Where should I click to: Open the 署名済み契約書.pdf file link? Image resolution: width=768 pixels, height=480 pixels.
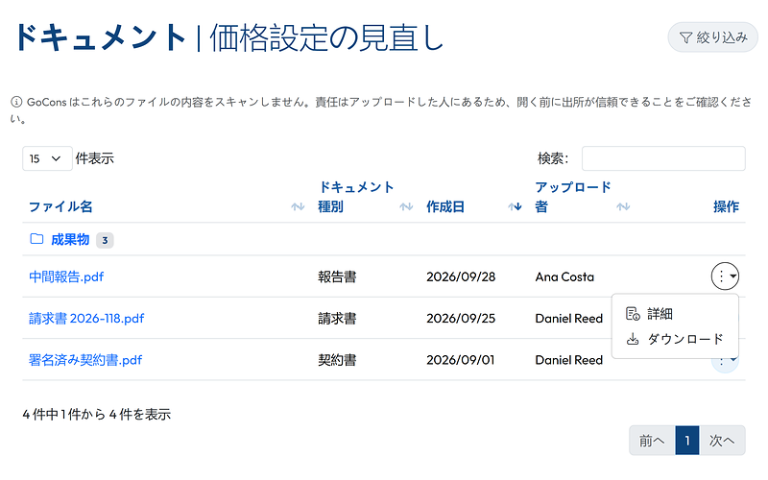85,360
